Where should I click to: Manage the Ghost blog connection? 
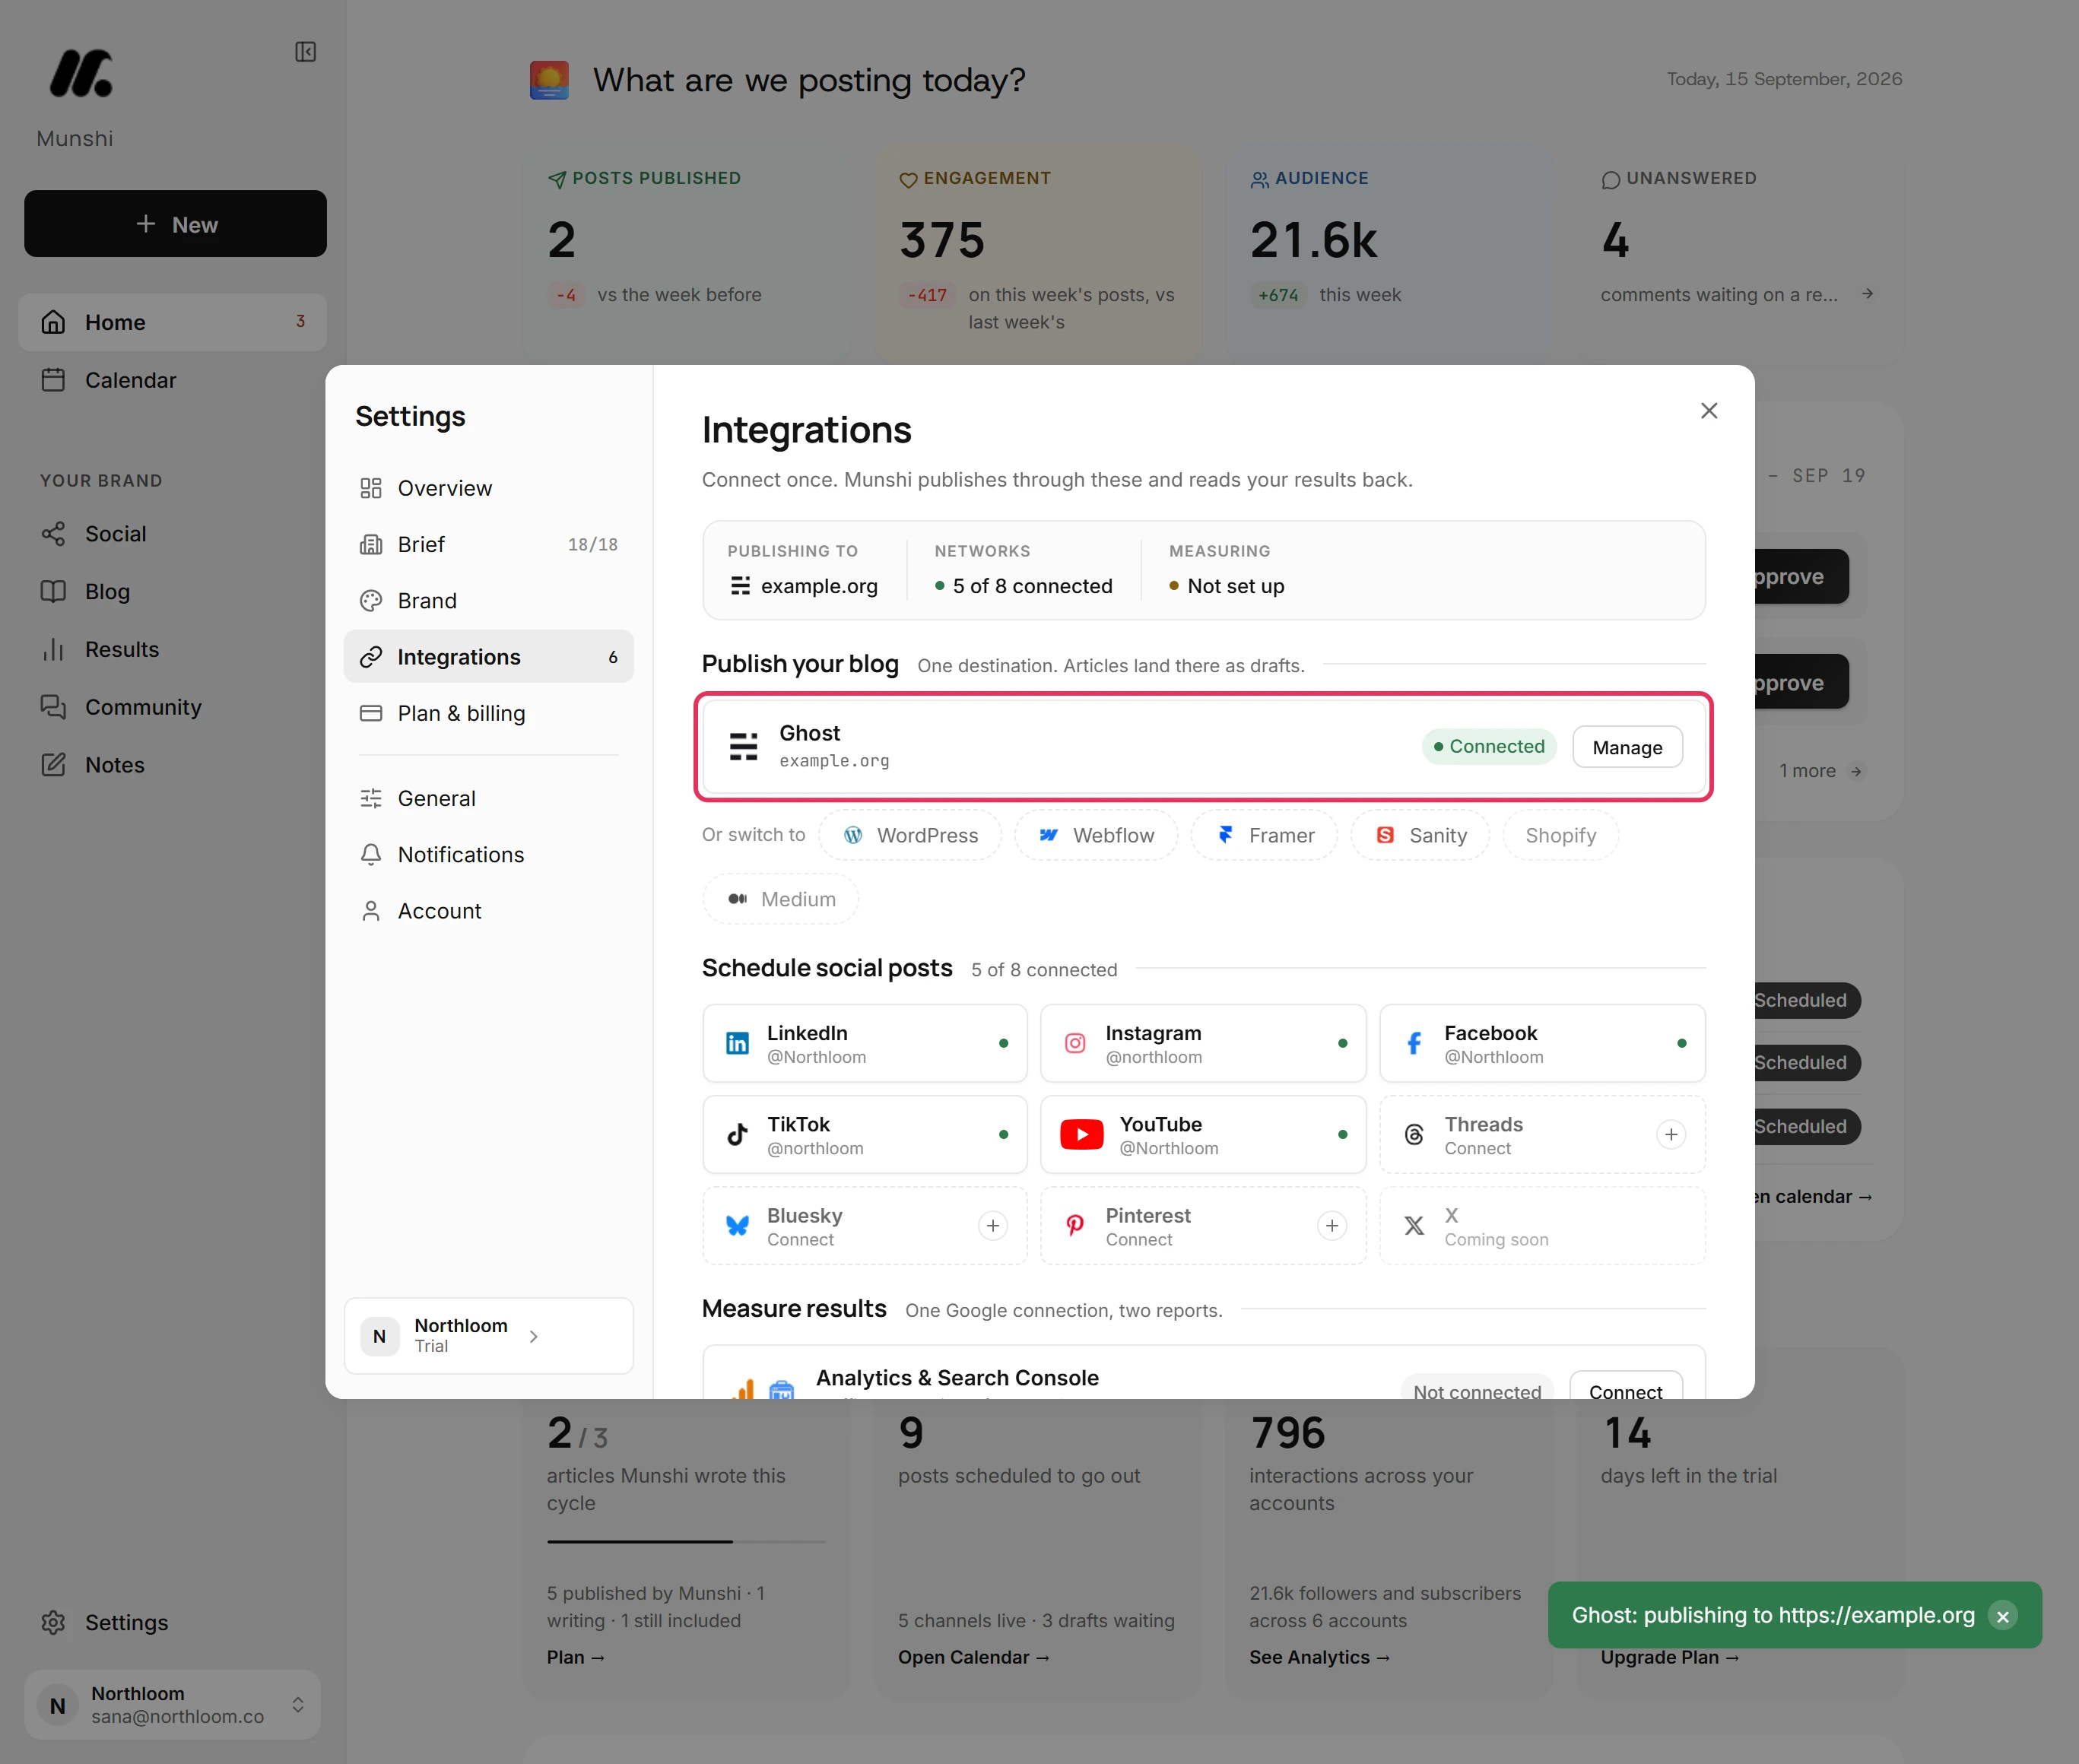[x=1627, y=748]
